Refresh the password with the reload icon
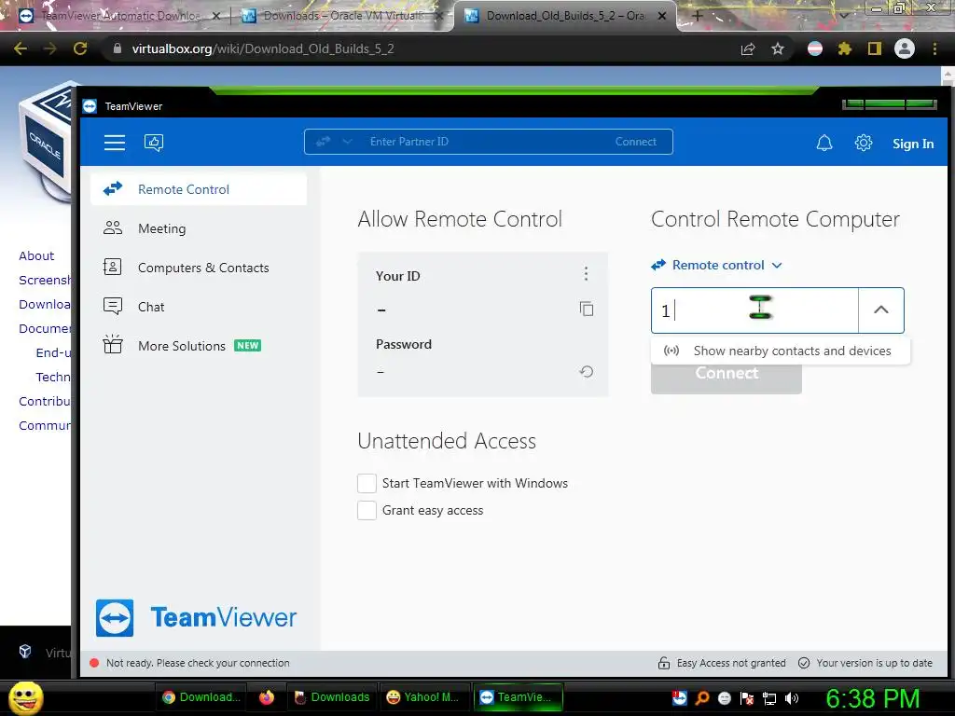 586,371
